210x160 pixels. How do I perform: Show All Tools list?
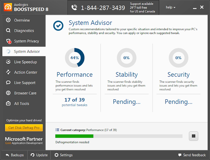(24, 103)
